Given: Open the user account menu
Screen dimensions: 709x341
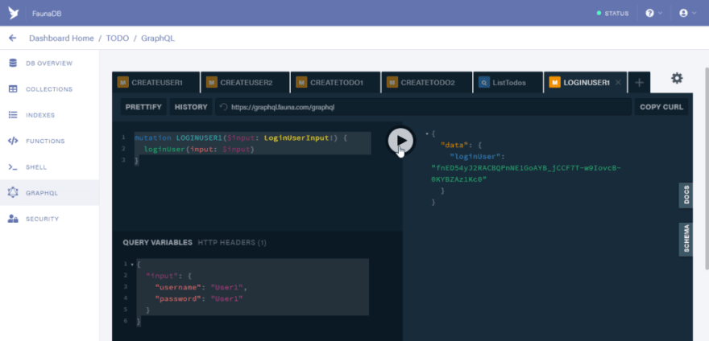Looking at the screenshot, I should tap(688, 13).
